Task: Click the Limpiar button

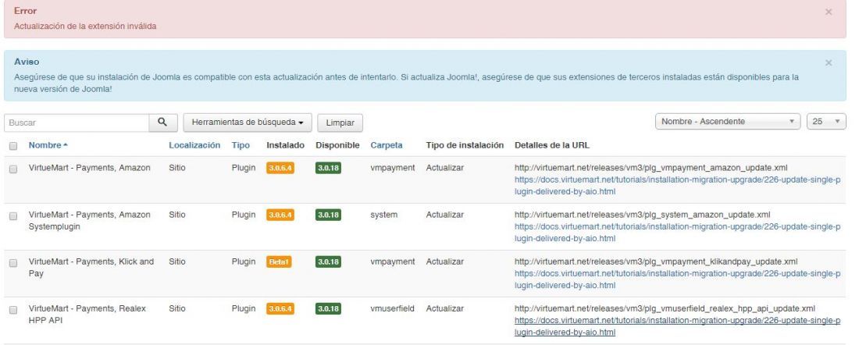Action: pos(340,123)
